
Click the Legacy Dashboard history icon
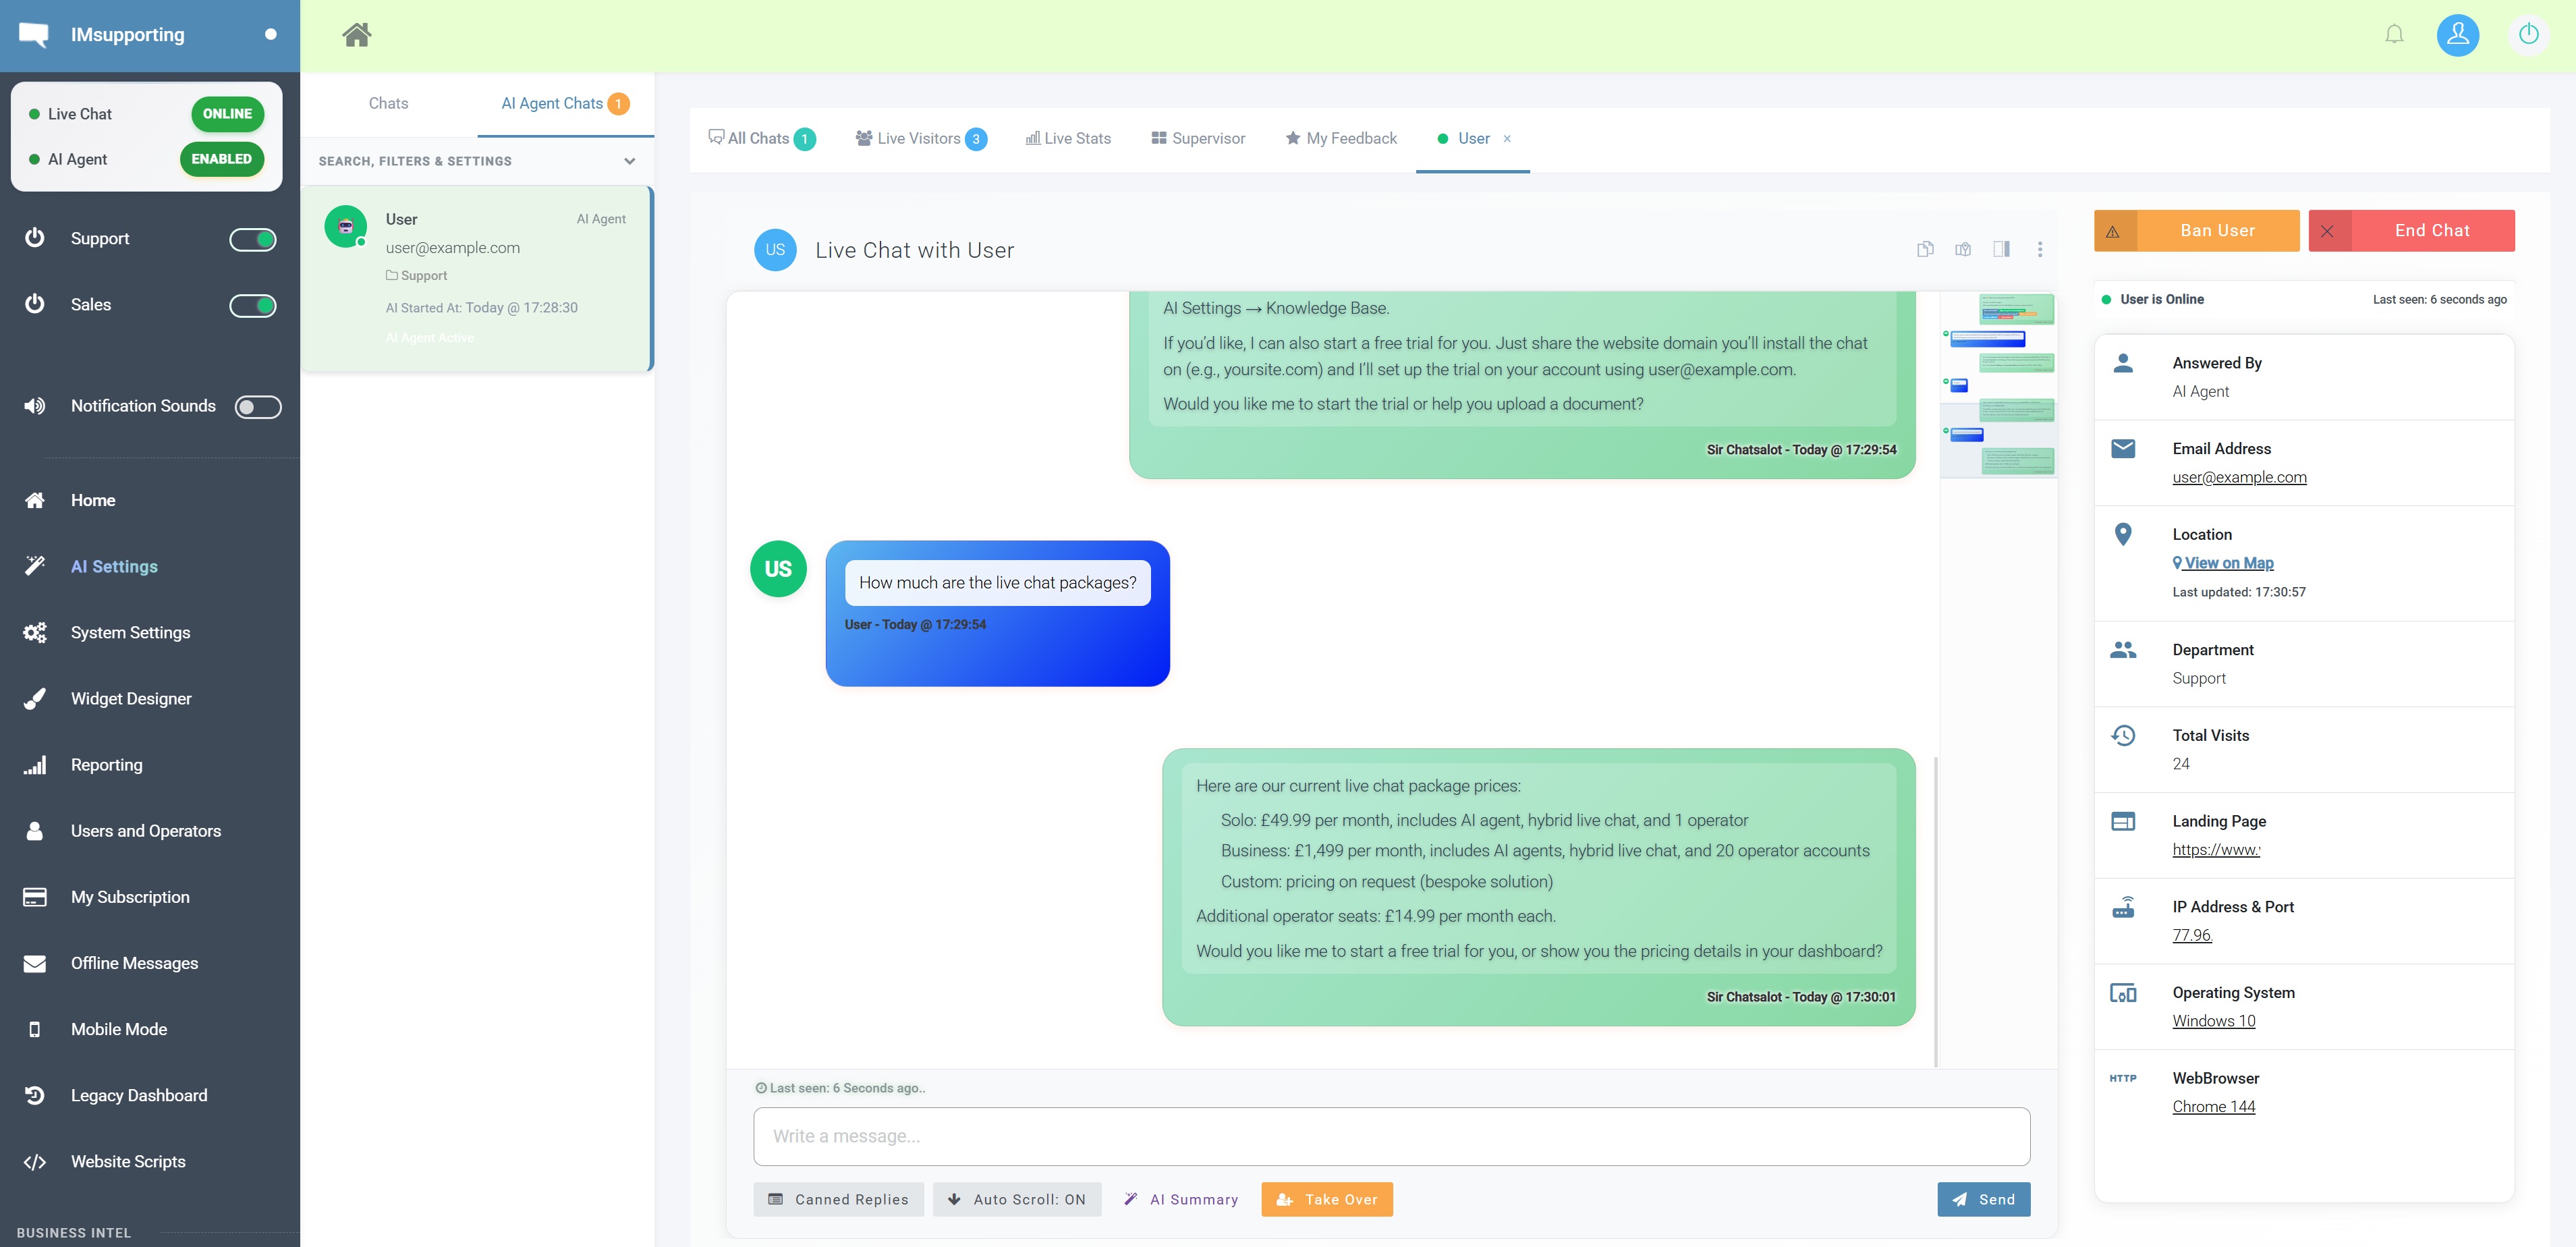35,1095
